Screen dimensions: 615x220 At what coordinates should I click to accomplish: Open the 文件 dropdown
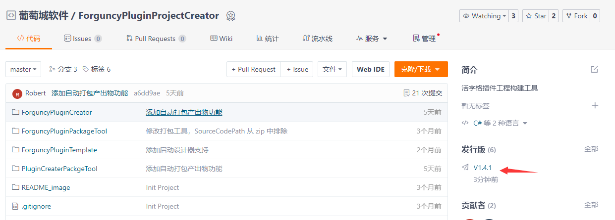(332, 69)
